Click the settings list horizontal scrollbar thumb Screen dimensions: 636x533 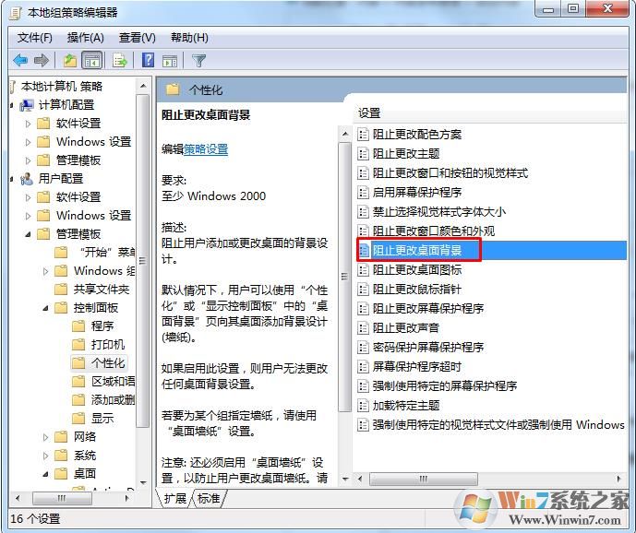tap(424, 479)
